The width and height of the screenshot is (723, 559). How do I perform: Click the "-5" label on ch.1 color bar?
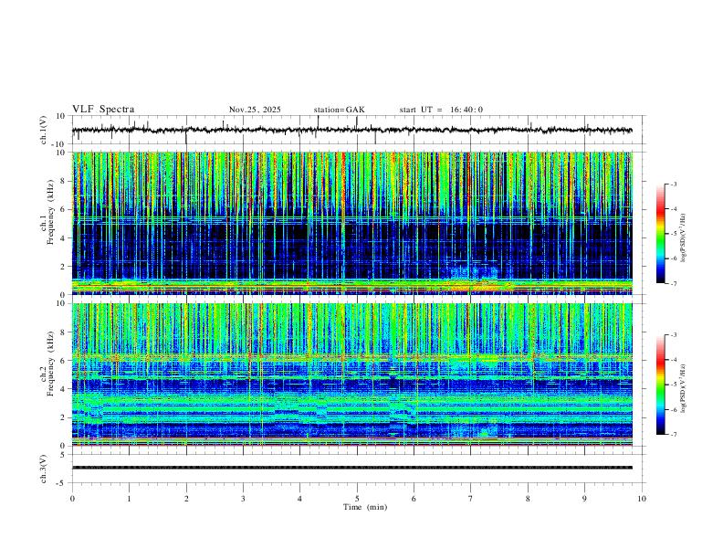pyautogui.click(x=673, y=234)
